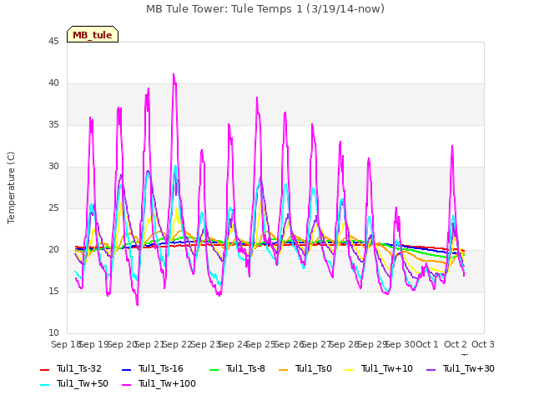Click the green Tul1_Ts-8 legend swatch
Screen dimensions: 534x400
[214, 370]
